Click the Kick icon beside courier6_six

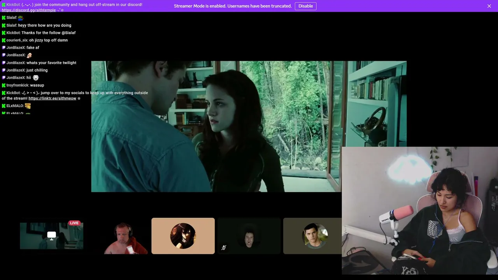click(x=4, y=40)
